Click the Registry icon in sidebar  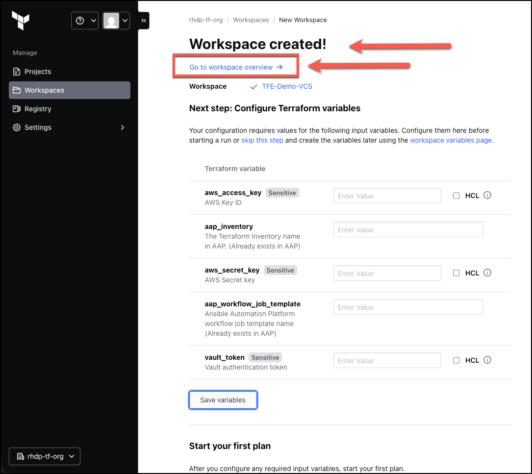[x=16, y=109]
